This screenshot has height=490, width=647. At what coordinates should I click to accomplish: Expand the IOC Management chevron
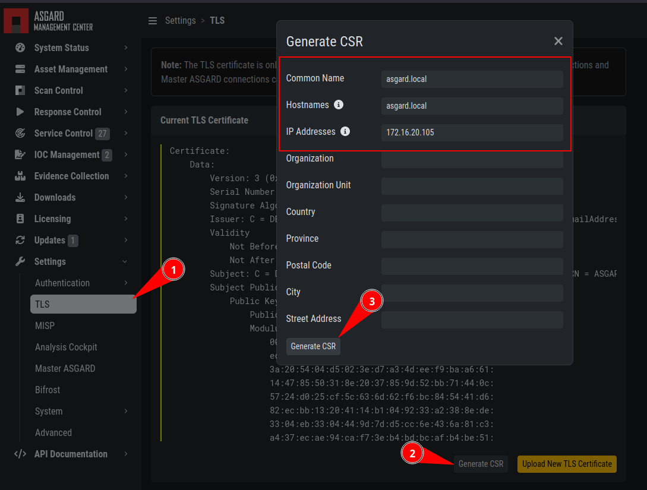click(126, 154)
